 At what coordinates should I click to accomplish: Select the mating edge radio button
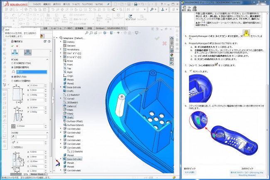click(x=12, y=81)
